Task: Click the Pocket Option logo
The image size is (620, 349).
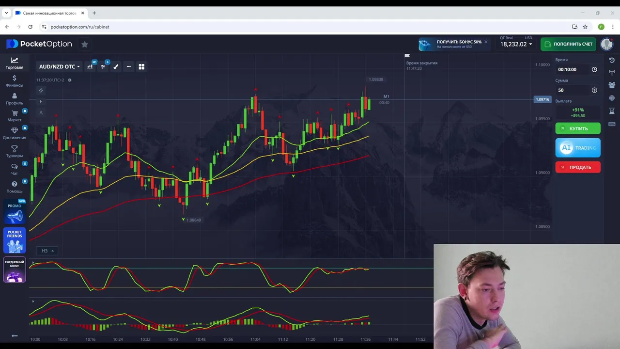Action: 39,44
